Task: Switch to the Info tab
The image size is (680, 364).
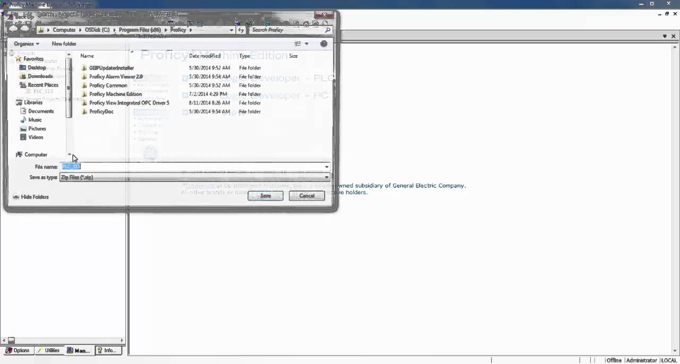Action: 109,350
